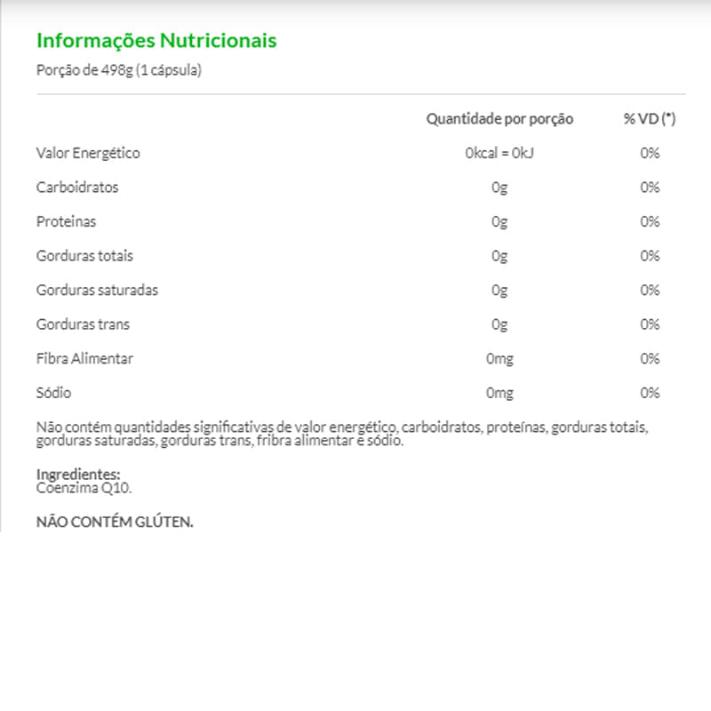The width and height of the screenshot is (711, 711).
Task: Click the 0mg quantity for Sódio
Action: (x=499, y=393)
